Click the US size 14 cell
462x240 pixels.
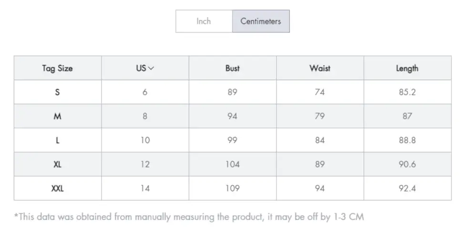tap(145, 188)
